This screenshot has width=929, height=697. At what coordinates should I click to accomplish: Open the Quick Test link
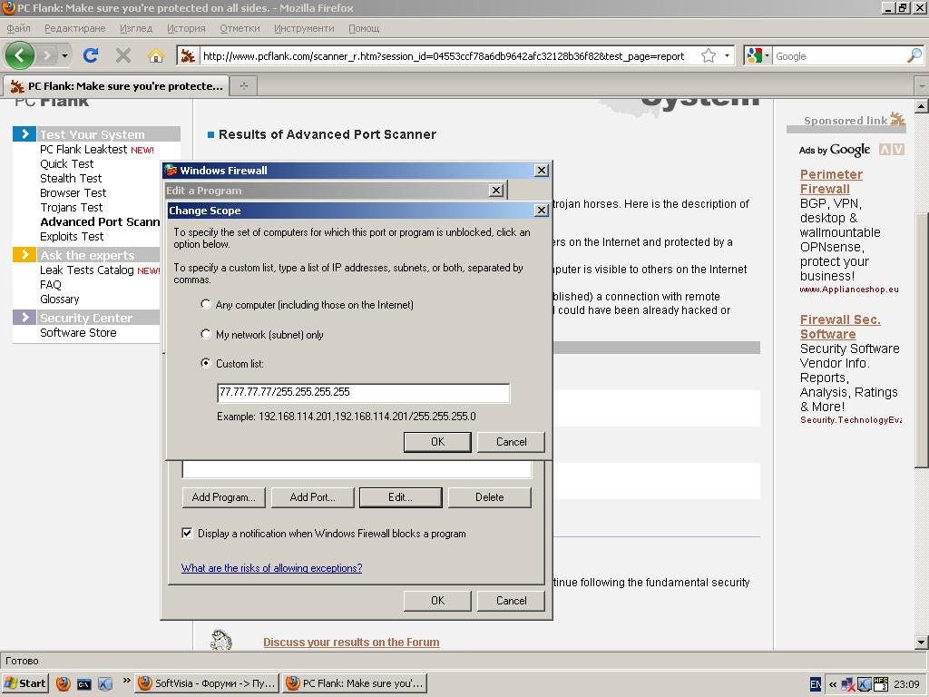(x=66, y=163)
